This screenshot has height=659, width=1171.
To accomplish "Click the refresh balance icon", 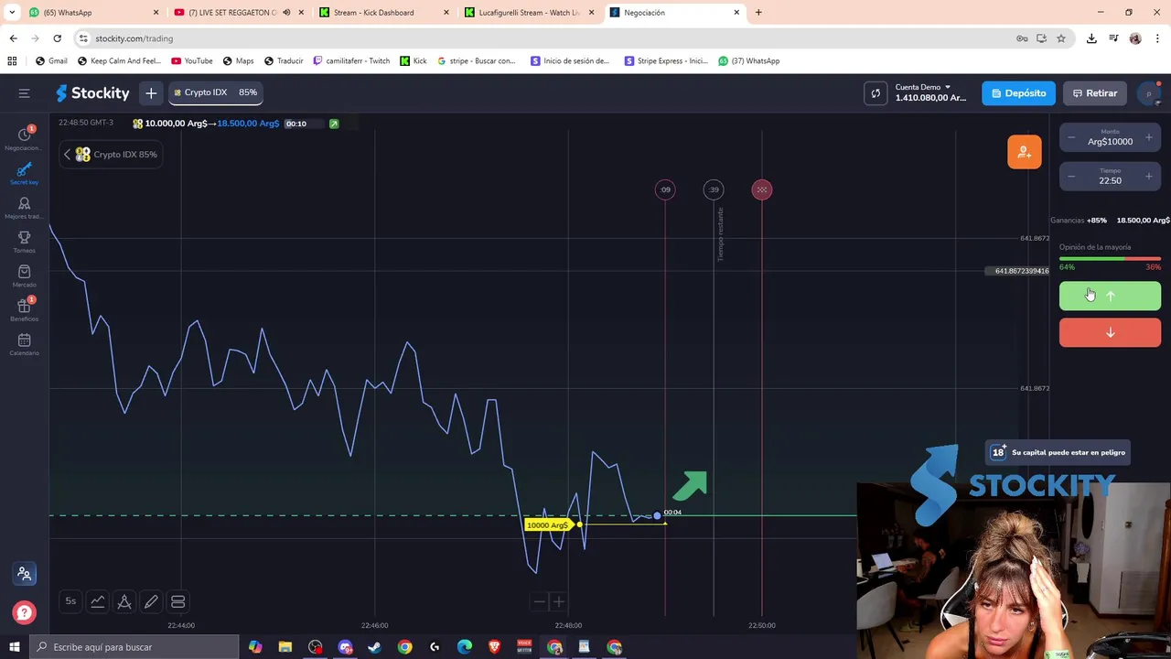I will tap(876, 93).
